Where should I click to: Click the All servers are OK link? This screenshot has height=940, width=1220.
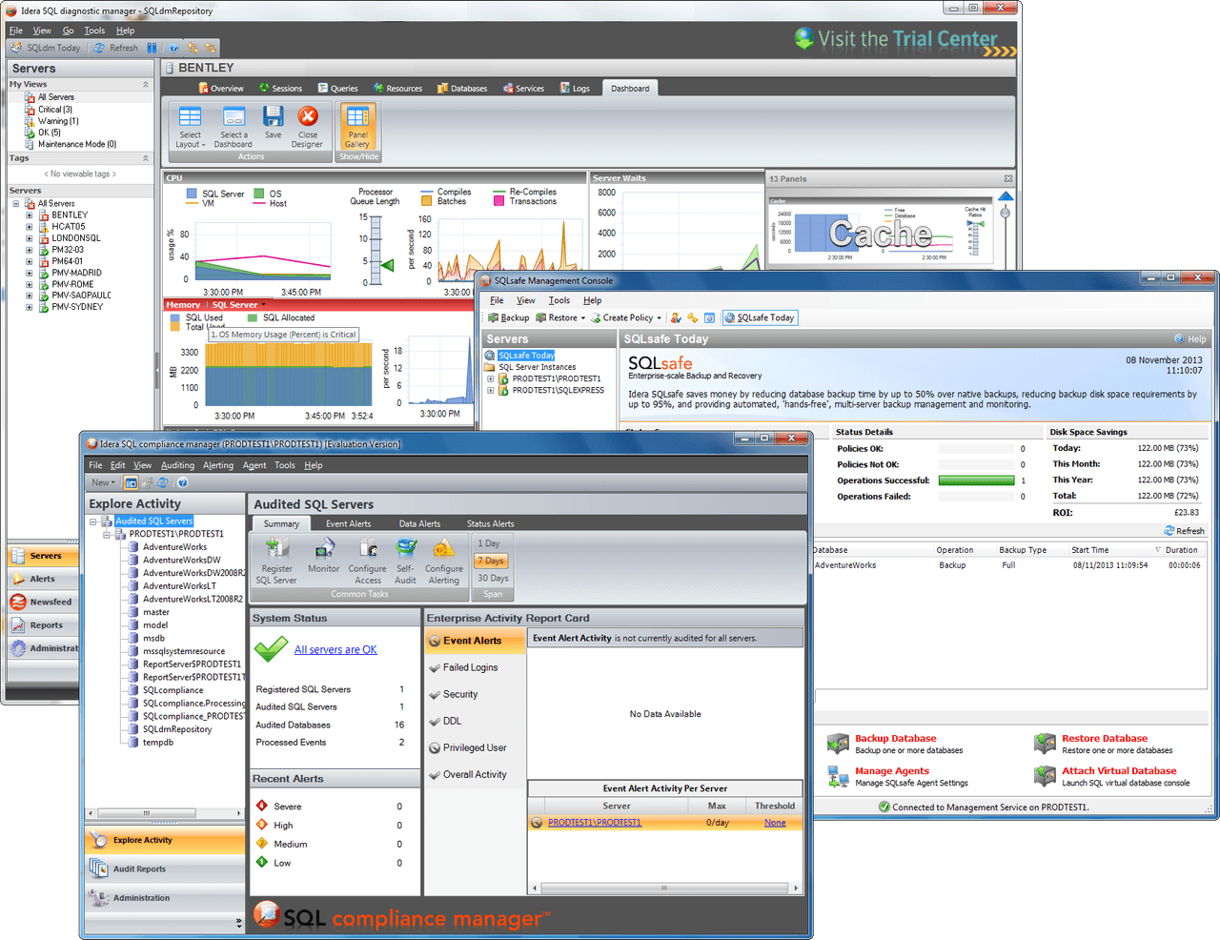(335, 650)
